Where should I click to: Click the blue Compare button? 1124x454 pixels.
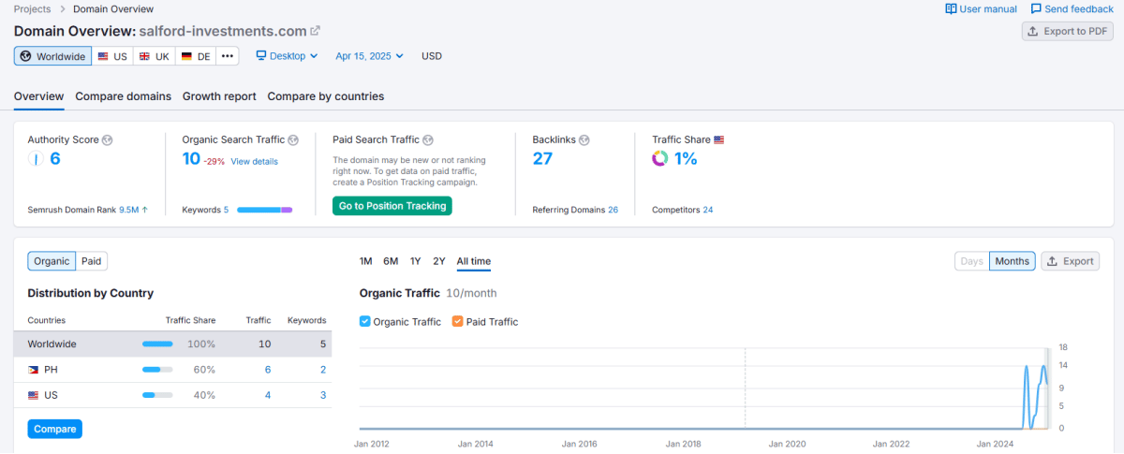(x=55, y=429)
